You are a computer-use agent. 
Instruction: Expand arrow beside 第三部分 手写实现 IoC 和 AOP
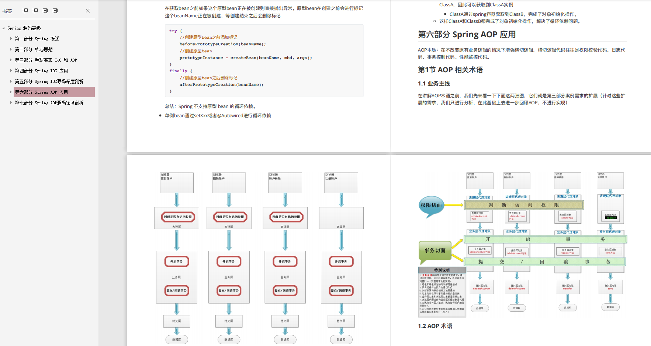coord(11,60)
